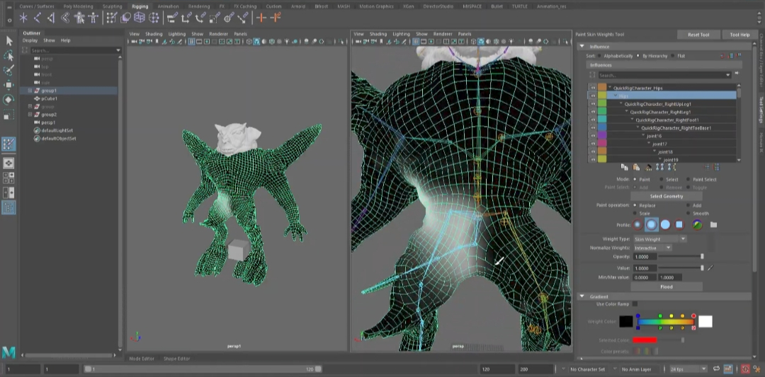Collapse QuickRigCharacter_Hips influence tree
Image resolution: width=765 pixels, height=377 pixels.
(x=609, y=88)
